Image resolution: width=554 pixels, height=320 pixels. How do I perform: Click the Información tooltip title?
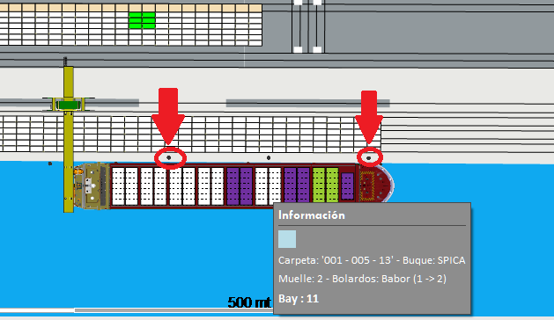312,215
